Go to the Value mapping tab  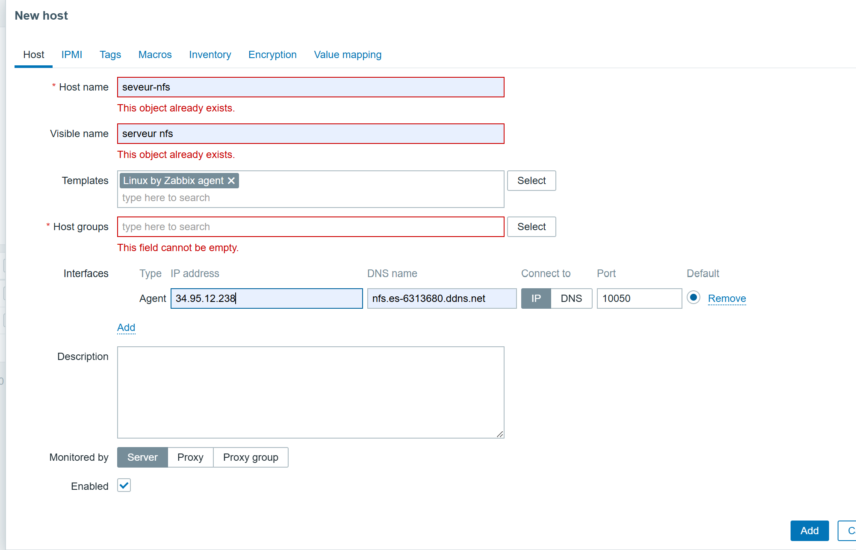pyautogui.click(x=348, y=55)
